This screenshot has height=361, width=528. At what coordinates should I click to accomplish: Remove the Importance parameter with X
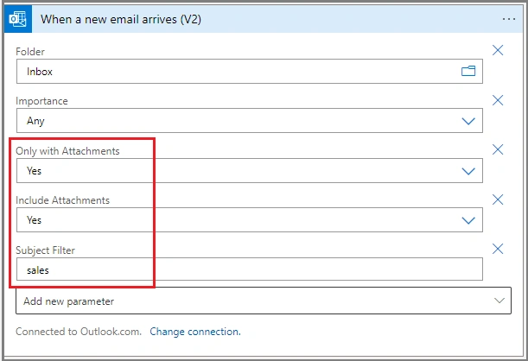(498, 100)
